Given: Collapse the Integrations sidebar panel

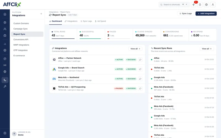Looking at the screenshot, I should coord(41,14).
